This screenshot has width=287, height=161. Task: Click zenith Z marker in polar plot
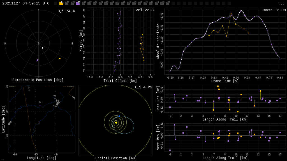39,44
